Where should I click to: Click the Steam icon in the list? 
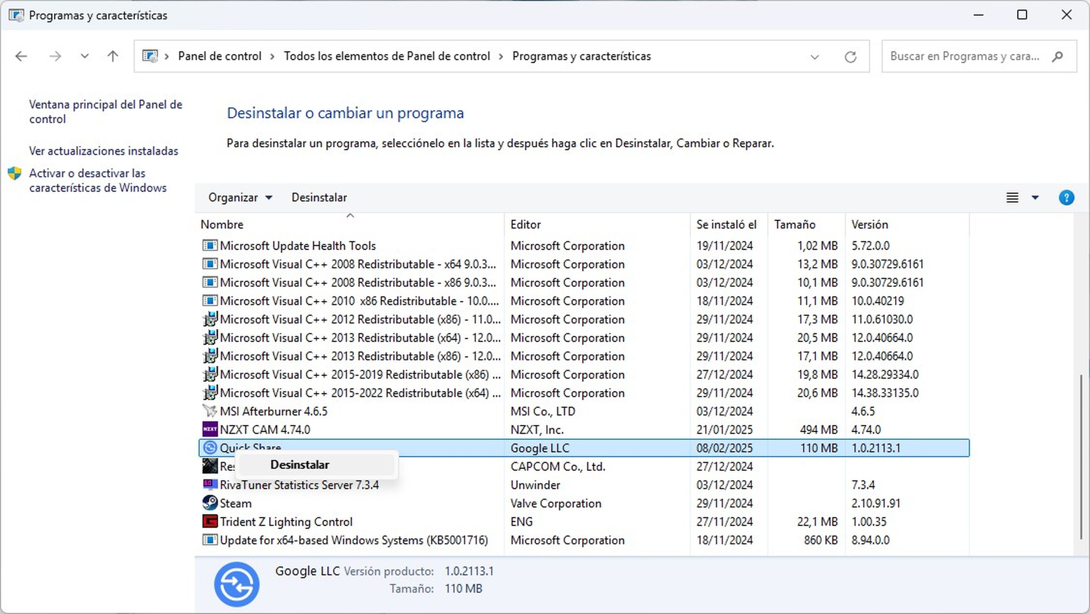(210, 503)
